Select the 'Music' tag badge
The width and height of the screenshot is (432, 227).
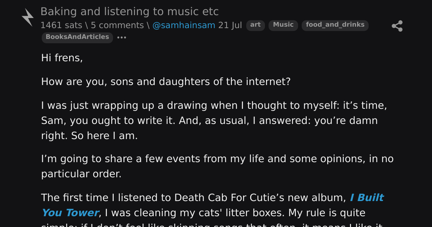[x=283, y=25]
